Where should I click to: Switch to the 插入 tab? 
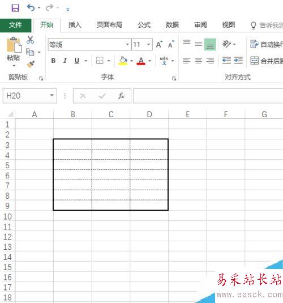click(75, 25)
